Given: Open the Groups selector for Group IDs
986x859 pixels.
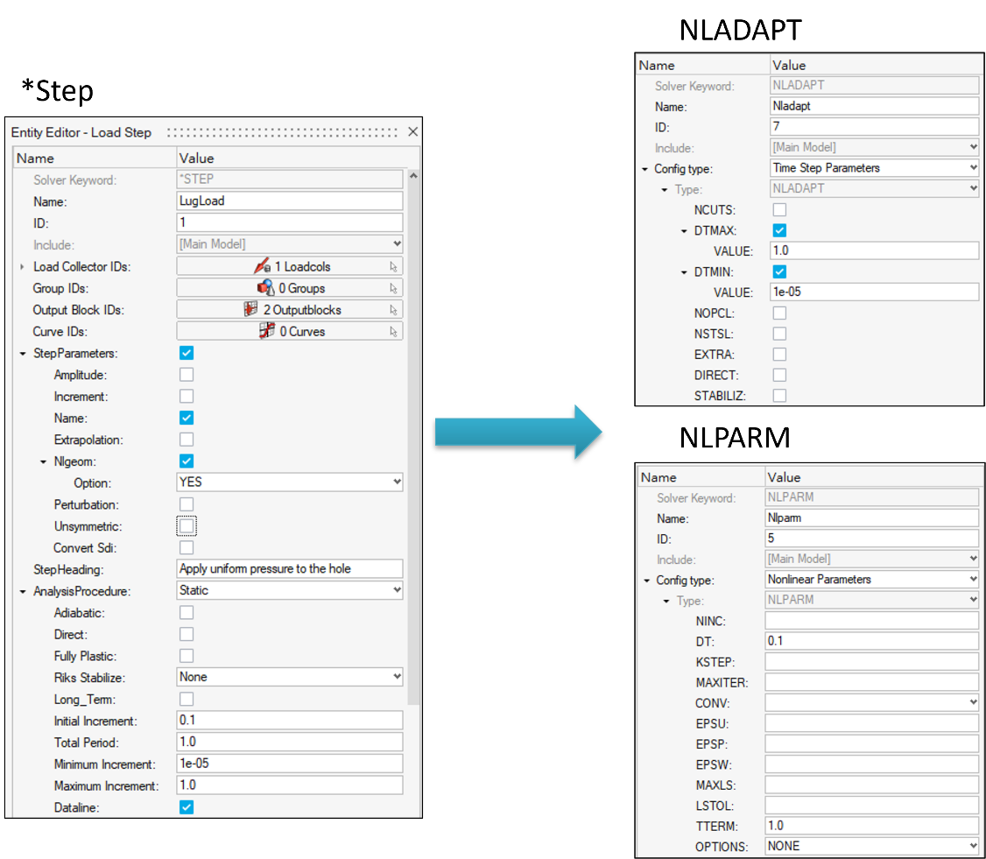Looking at the screenshot, I should click(x=290, y=288).
